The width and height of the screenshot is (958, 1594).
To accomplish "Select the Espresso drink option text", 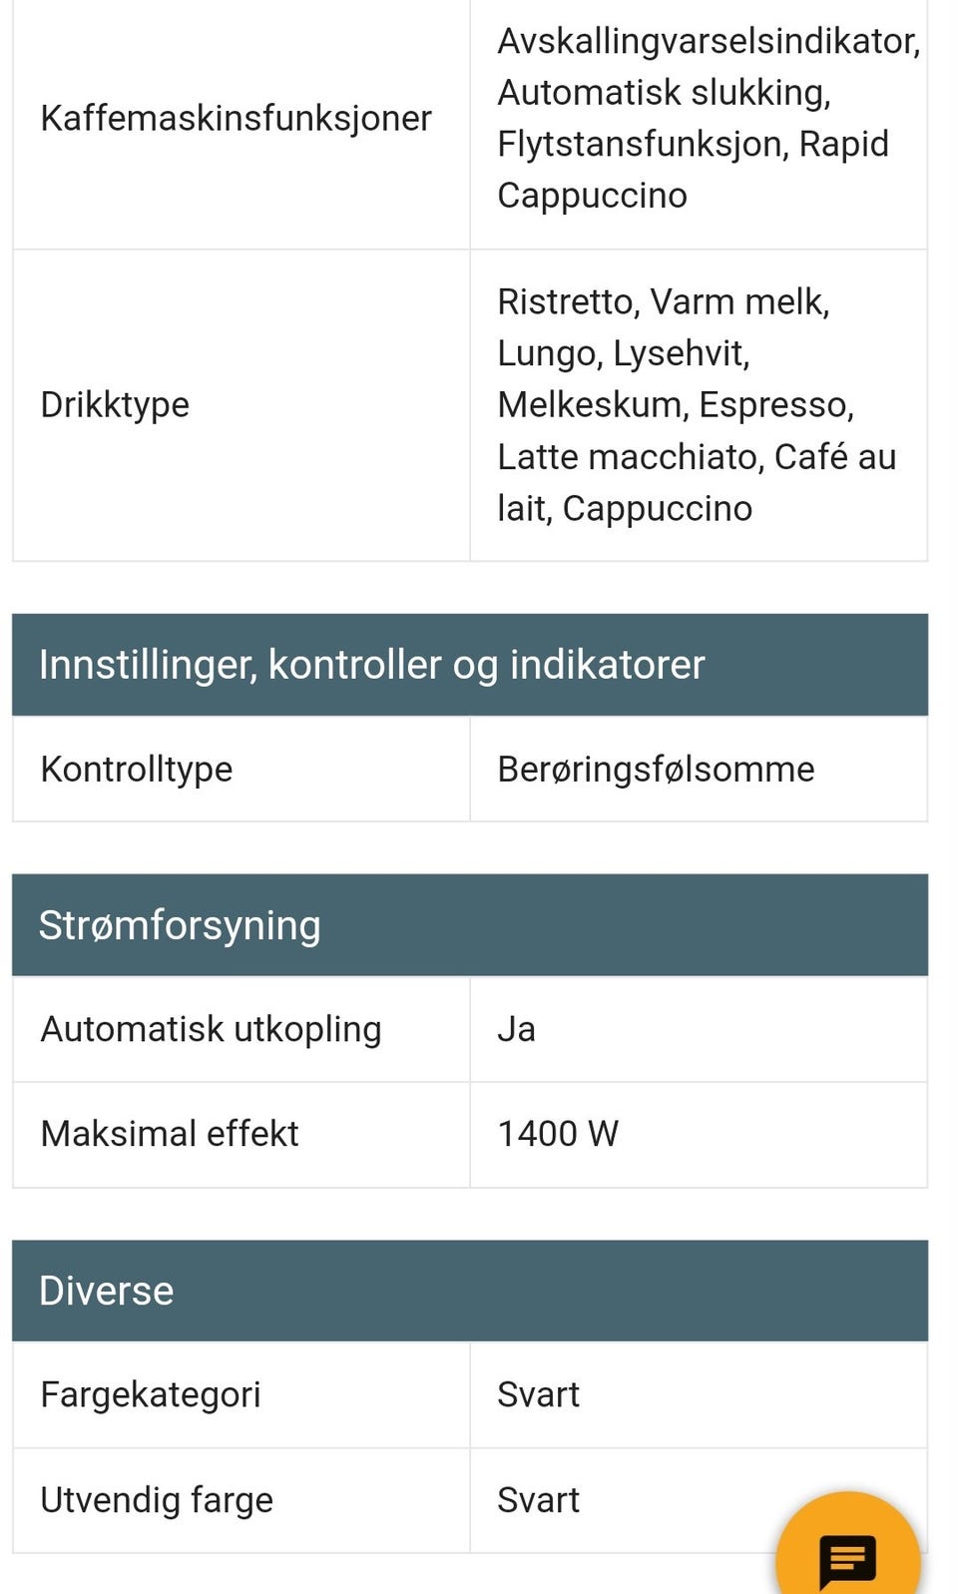I will coord(778,404).
